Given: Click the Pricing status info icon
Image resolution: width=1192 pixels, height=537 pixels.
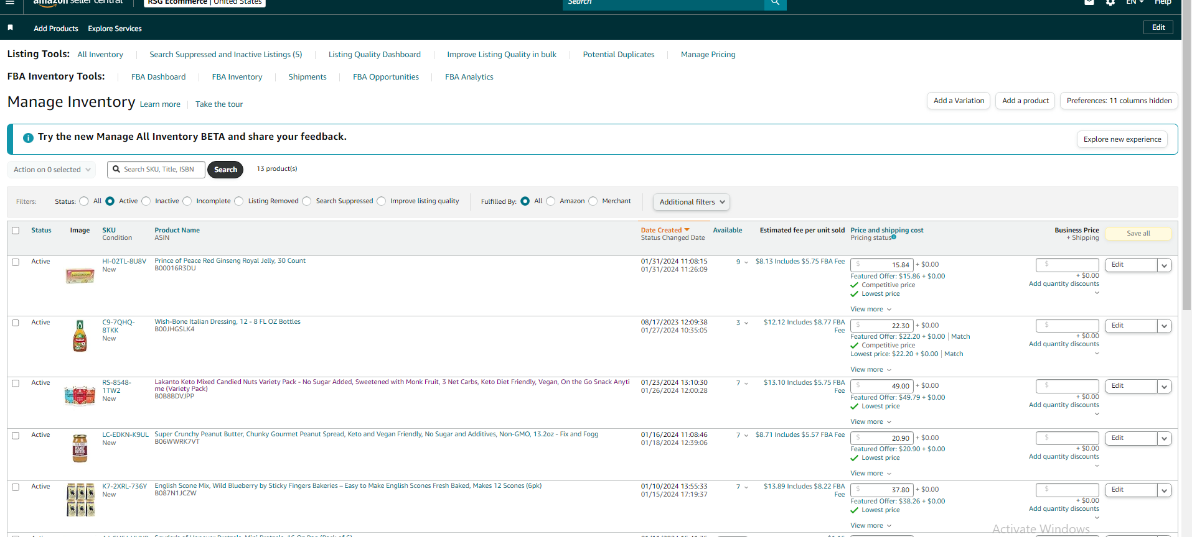Looking at the screenshot, I should point(894,237).
